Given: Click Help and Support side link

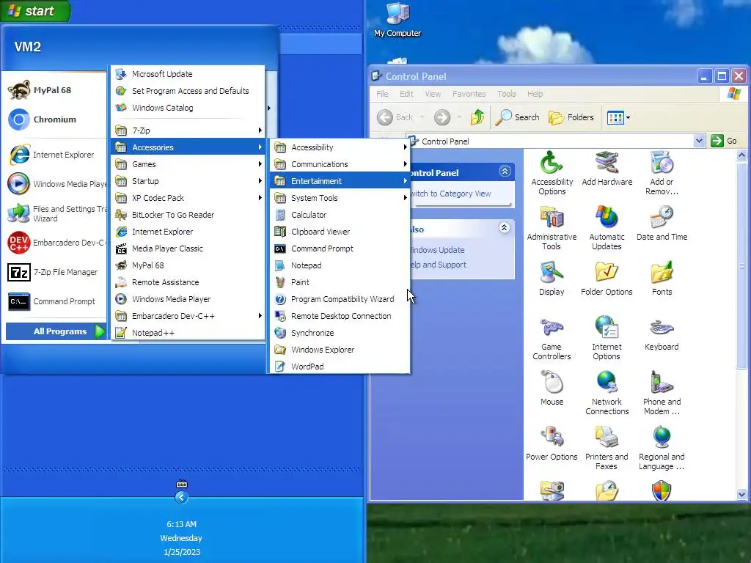Looking at the screenshot, I should pos(439,265).
